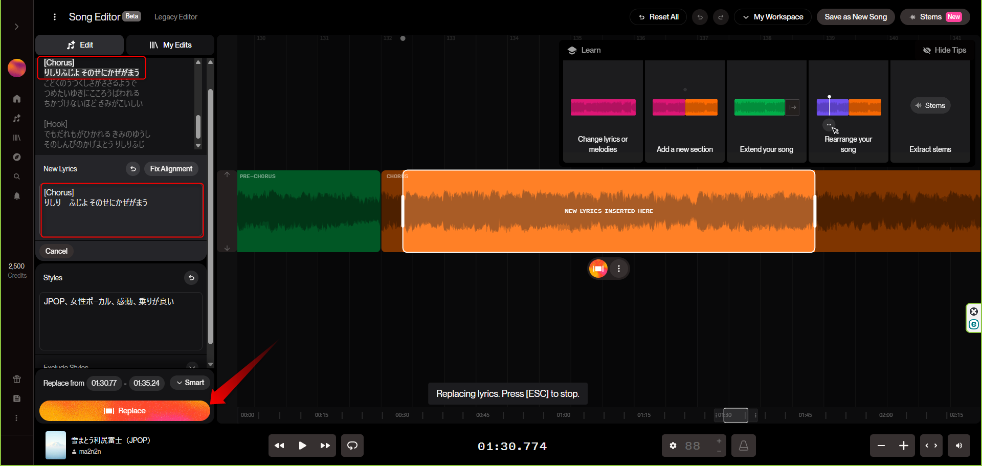Screen dimensions: 982x466
Task: Expand the left sidebar chevron
Action: pos(17,27)
